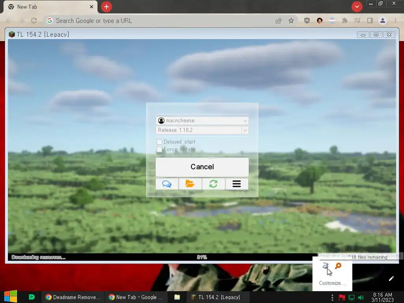Toggle the Chrome side panel icon
404x303 pixels.
pos(370,21)
